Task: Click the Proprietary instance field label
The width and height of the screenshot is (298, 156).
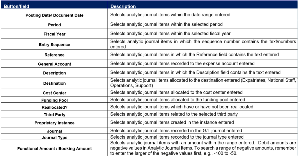Action: (x=54, y=123)
